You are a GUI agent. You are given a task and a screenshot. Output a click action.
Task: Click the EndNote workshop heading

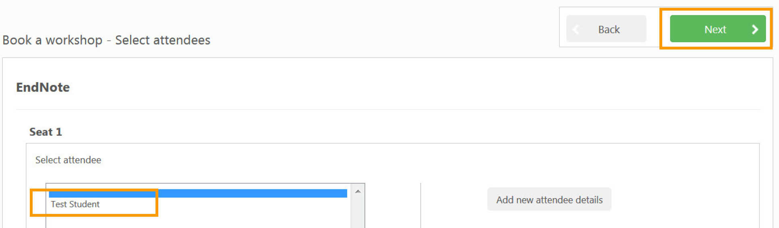coord(43,87)
